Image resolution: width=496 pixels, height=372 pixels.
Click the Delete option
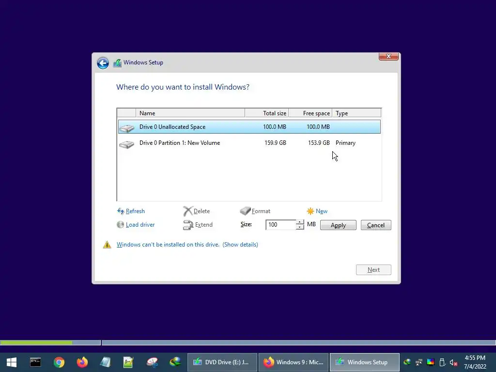pos(201,211)
